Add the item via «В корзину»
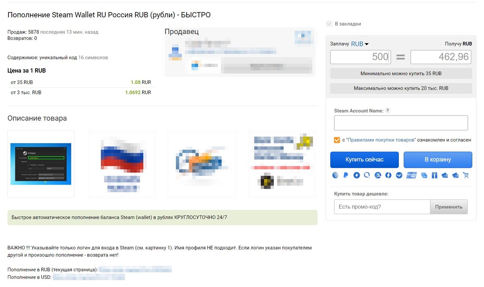The image size is (484, 287). 438,160
